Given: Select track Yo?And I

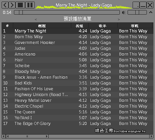Looking at the screenshot, I should pos(77,118).
